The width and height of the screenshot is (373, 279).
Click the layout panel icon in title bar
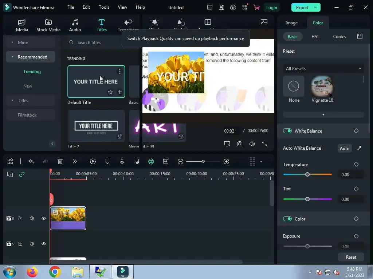tap(210, 7)
